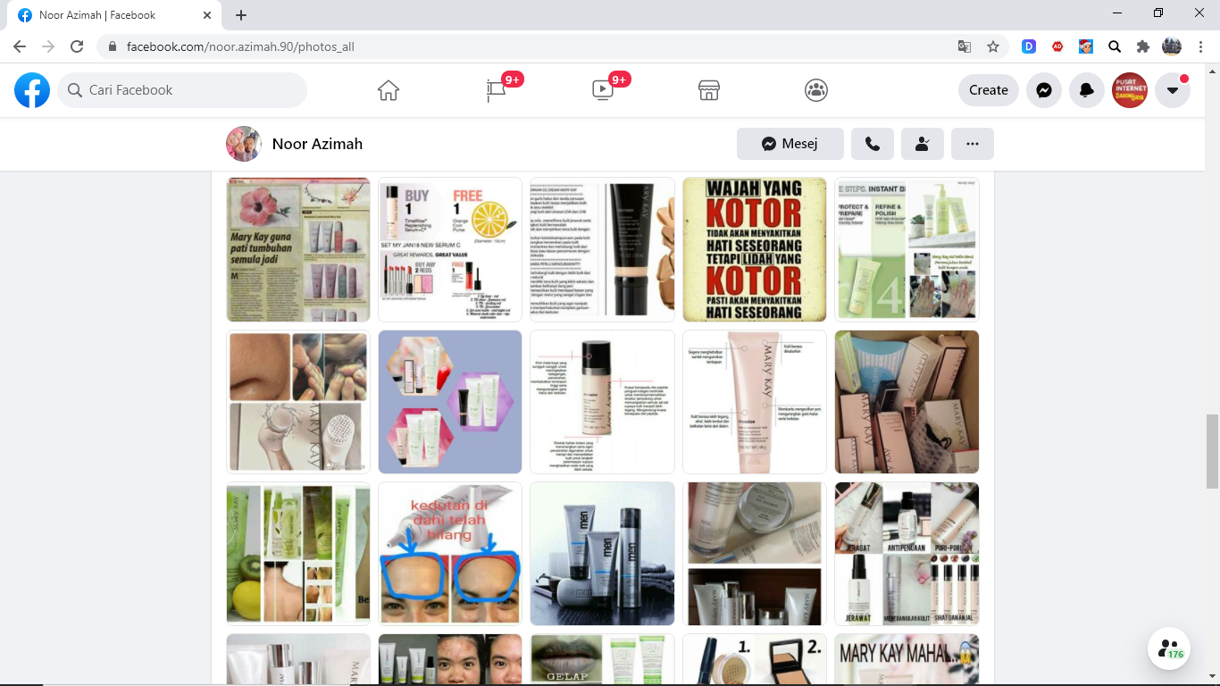
Task: Open the Marketplace storefront icon
Action: [709, 90]
